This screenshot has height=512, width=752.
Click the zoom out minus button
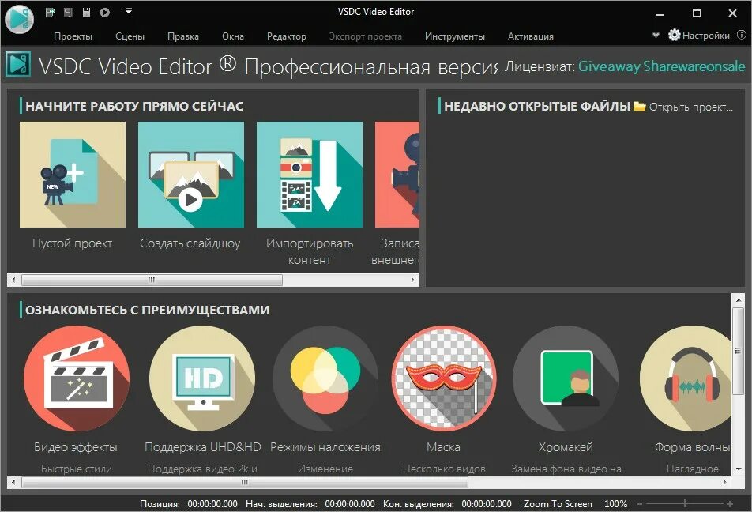pos(640,504)
